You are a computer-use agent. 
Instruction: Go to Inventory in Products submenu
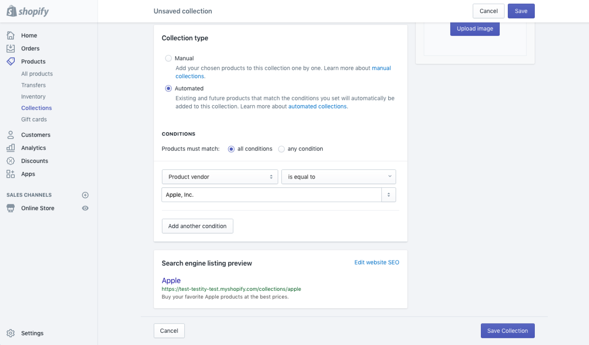pyautogui.click(x=33, y=97)
